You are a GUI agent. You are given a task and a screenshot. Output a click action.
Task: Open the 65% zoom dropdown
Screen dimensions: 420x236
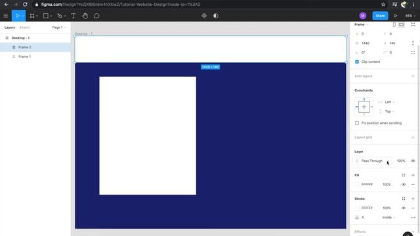[410, 16]
